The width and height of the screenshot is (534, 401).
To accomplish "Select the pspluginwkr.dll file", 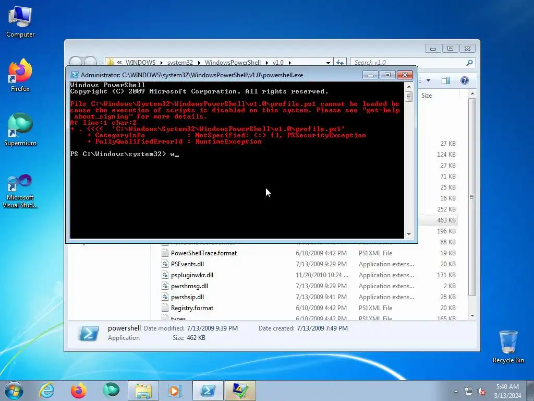I will pos(192,275).
